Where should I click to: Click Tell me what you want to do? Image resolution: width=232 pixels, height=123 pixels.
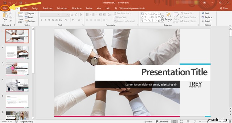(132, 8)
